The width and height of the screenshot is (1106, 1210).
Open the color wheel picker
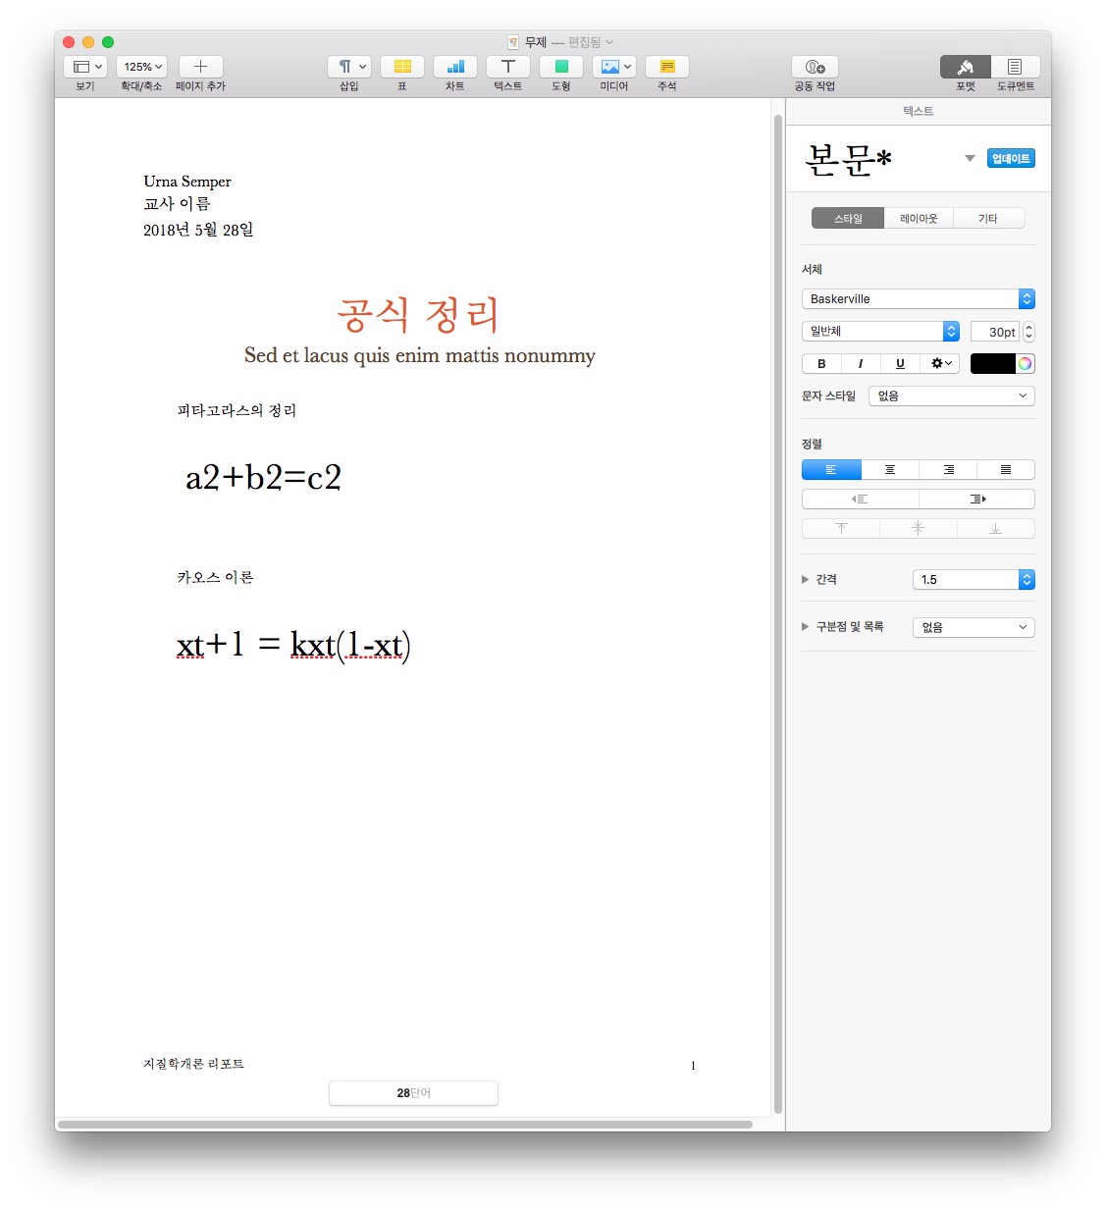(x=1025, y=363)
